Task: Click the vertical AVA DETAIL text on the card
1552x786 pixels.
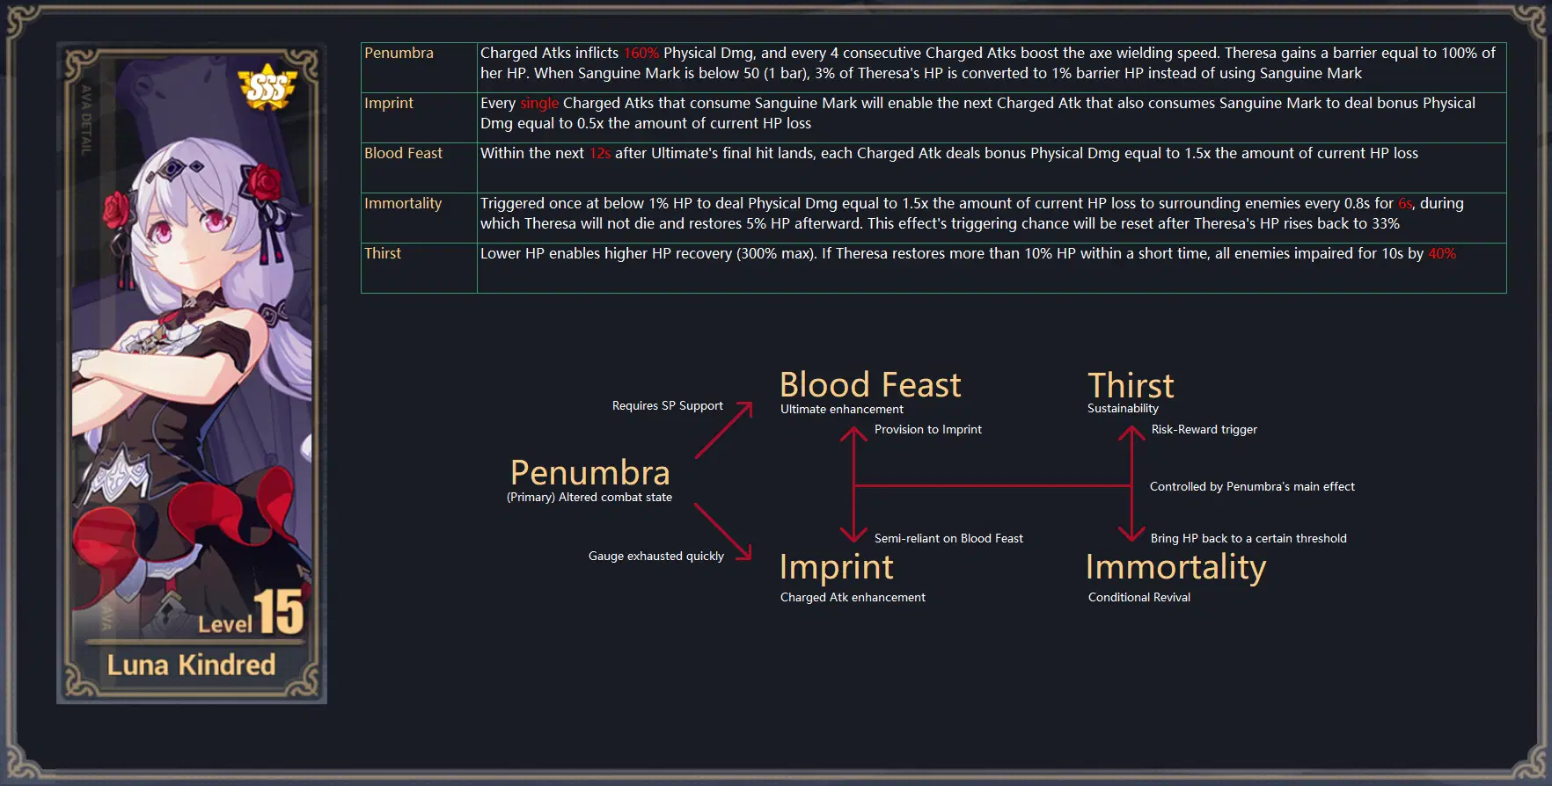Action: (86, 120)
